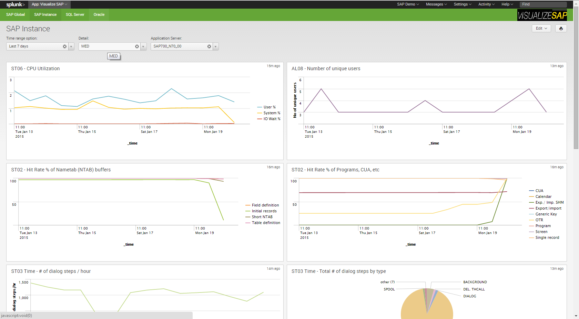Viewport: 579px width, 319px height.
Task: Open Application Server dropdown arrow
Action: pyautogui.click(x=216, y=46)
